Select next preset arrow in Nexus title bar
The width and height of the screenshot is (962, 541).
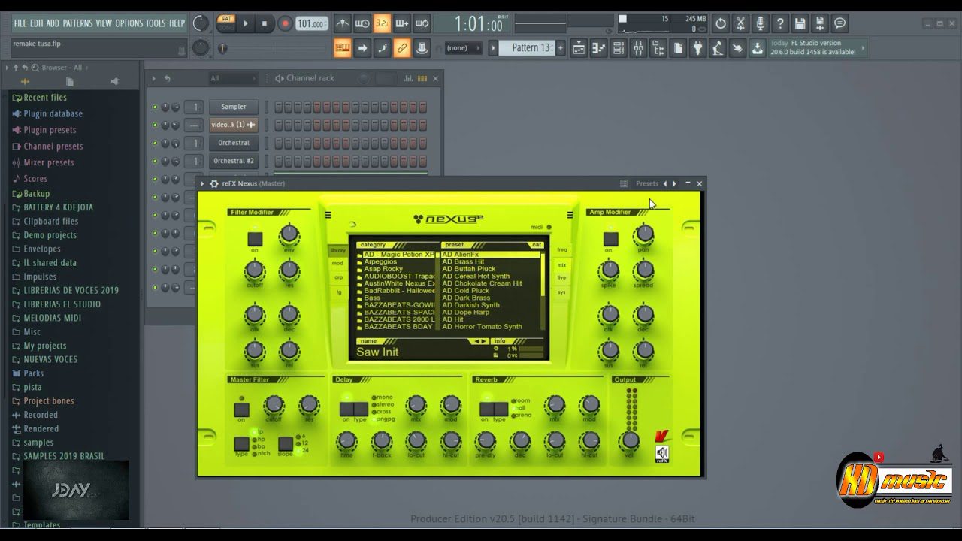click(x=674, y=183)
